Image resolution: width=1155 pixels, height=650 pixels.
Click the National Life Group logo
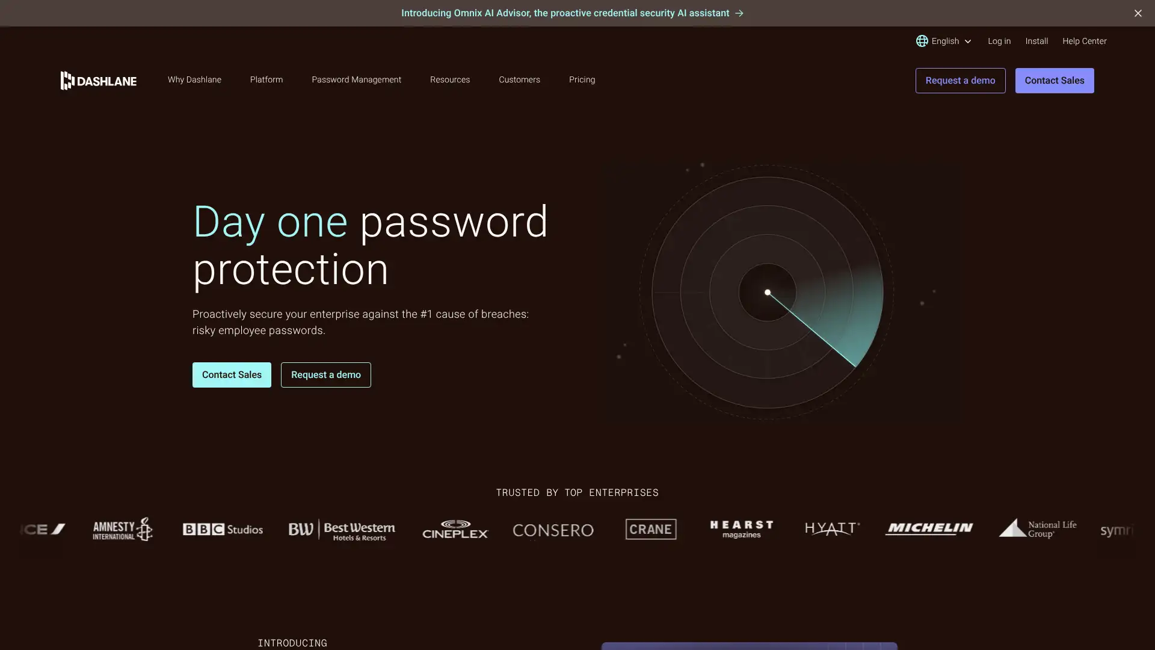click(x=1038, y=528)
